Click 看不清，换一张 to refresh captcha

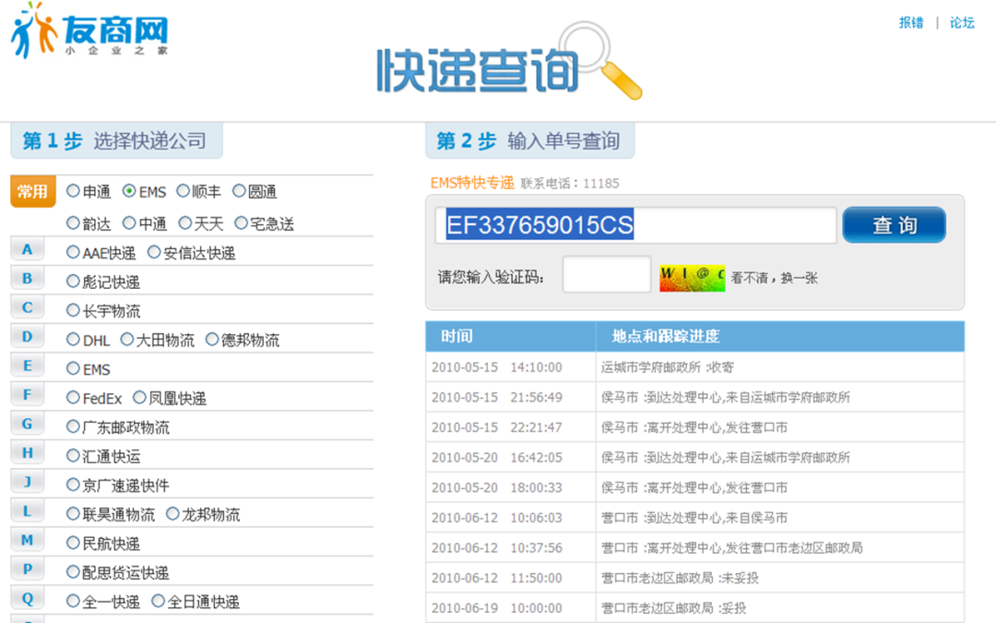tap(775, 278)
